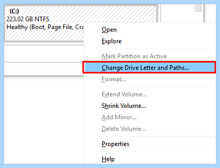220x168 pixels.
Task: Open Change Drive Letter and Paths
Action: (149, 67)
